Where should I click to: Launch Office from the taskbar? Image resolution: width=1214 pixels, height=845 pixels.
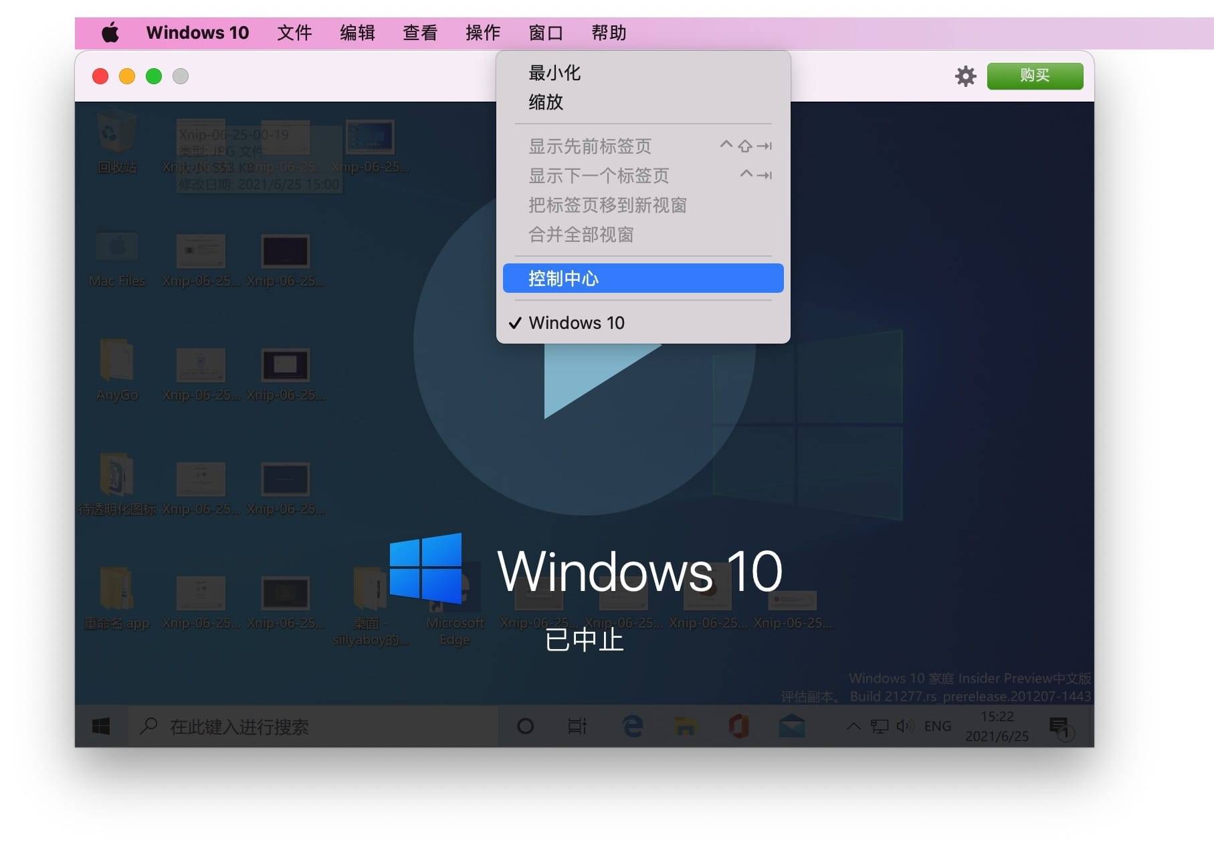[738, 726]
